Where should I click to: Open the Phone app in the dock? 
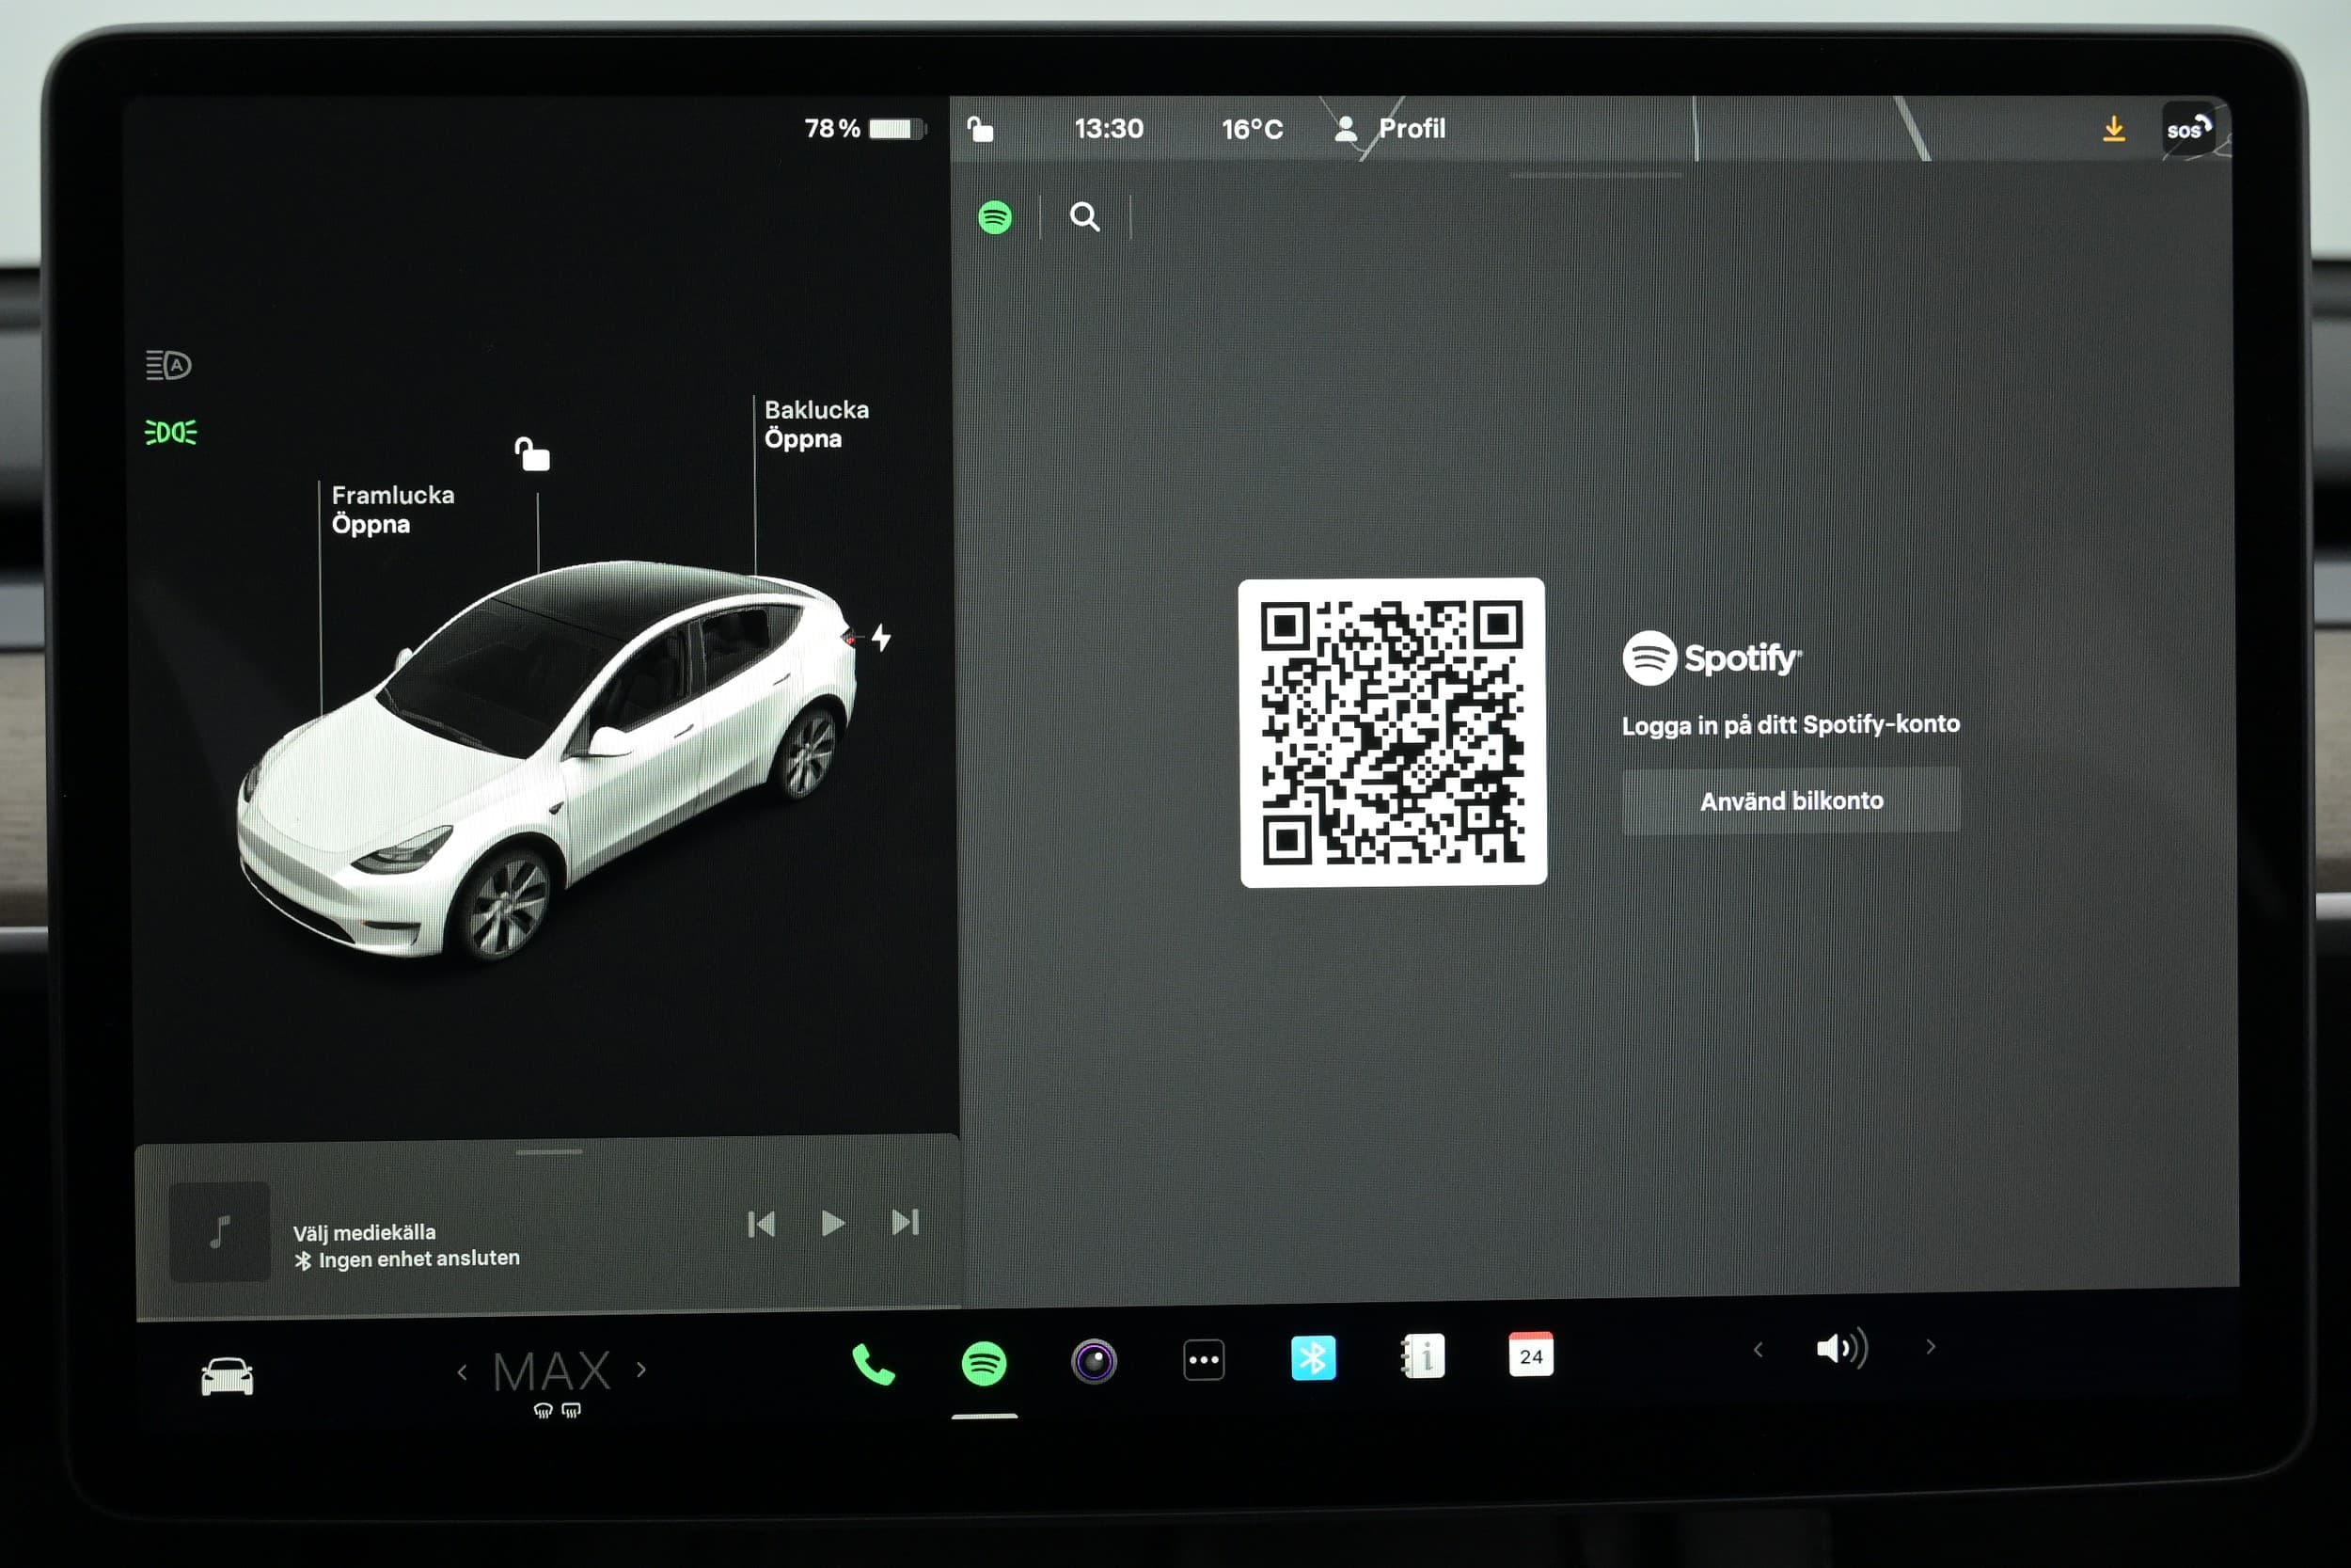tap(873, 1364)
